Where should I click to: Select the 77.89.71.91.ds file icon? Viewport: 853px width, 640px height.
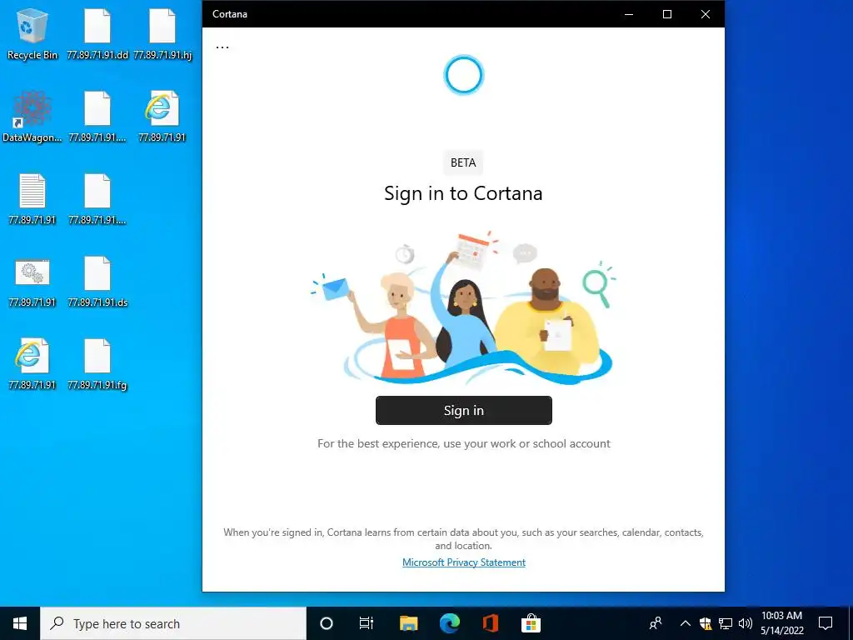pyautogui.click(x=97, y=282)
